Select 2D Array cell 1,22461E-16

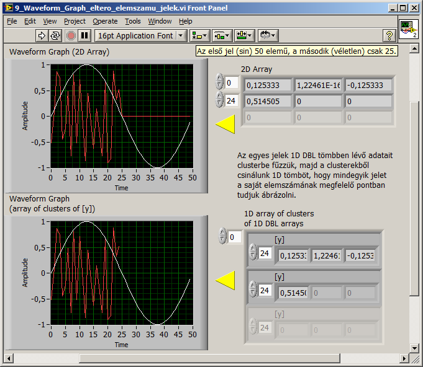click(318, 86)
